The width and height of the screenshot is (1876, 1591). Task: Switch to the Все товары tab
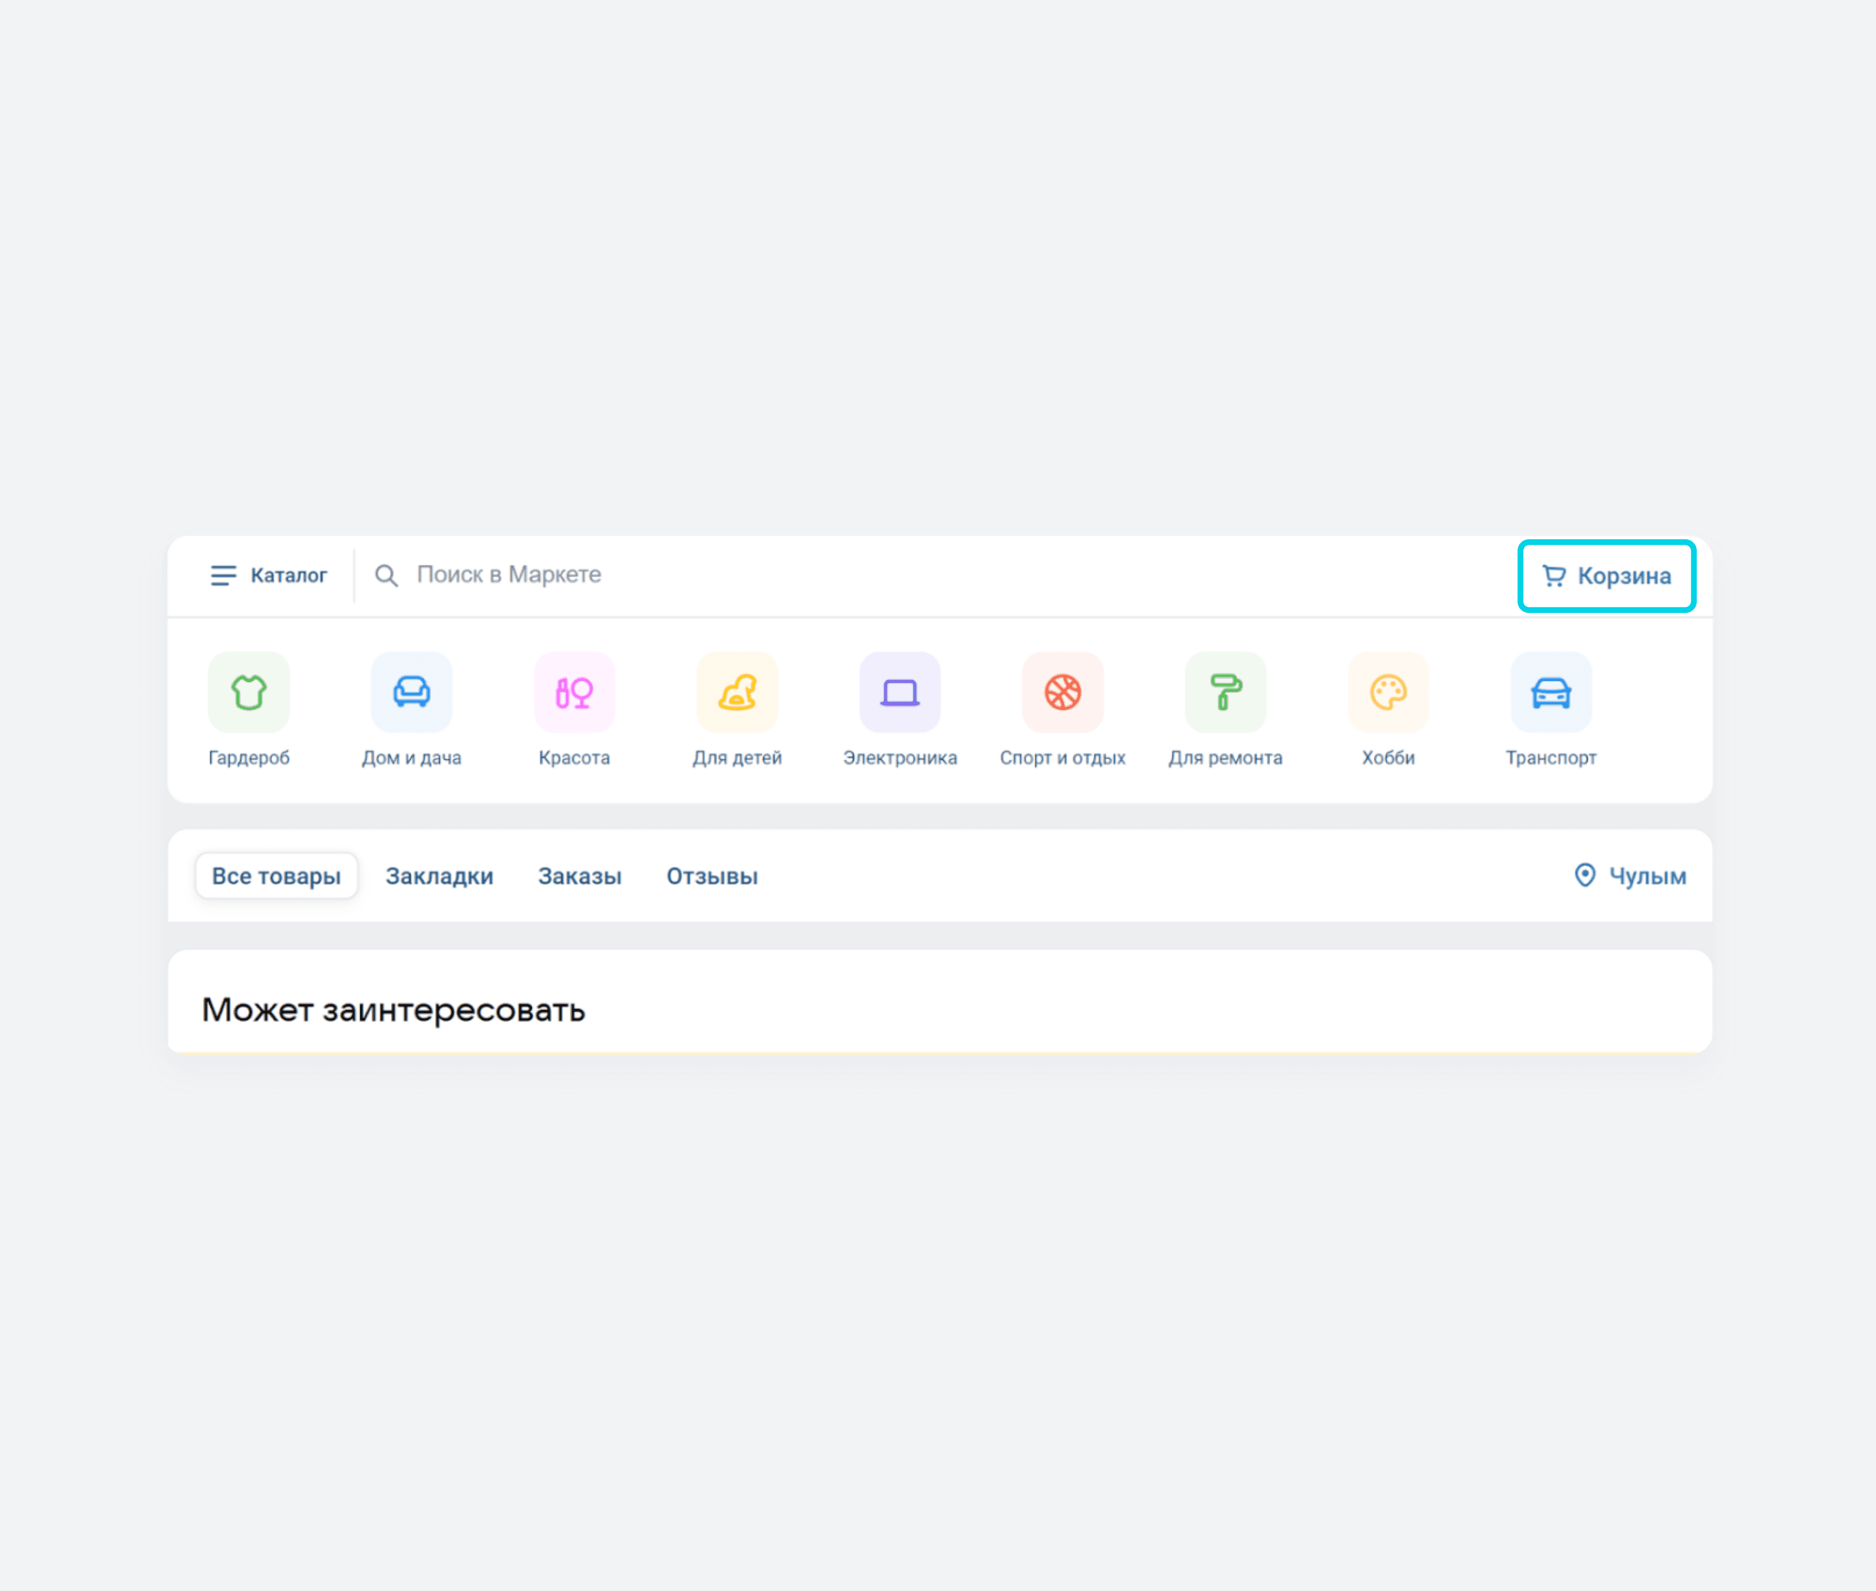pos(276,876)
